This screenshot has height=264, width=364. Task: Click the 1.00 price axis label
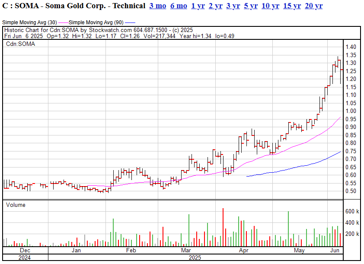pos(351,111)
